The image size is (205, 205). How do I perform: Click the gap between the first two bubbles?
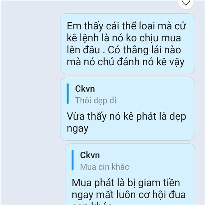point(127,76)
